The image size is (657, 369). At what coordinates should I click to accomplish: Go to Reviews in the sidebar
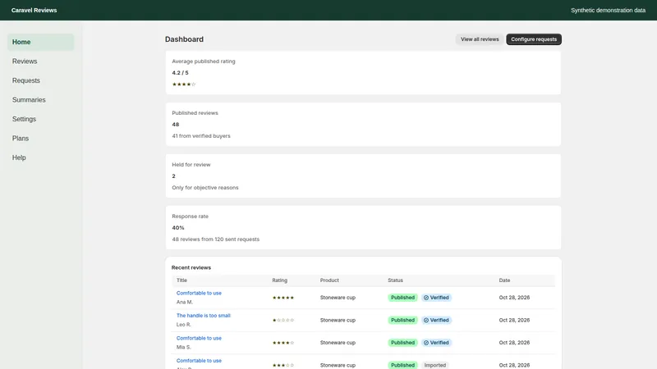coord(40,61)
